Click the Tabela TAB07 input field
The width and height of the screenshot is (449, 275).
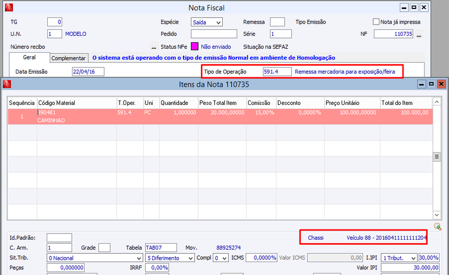pos(161,247)
